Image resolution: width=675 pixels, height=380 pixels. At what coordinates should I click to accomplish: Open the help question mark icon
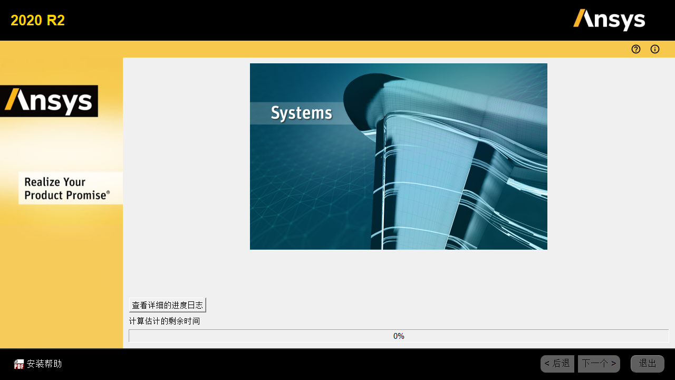pyautogui.click(x=636, y=49)
